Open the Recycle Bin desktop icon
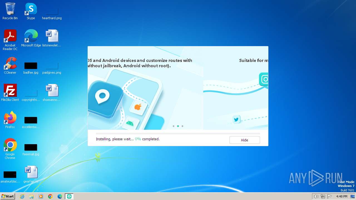 point(10,11)
